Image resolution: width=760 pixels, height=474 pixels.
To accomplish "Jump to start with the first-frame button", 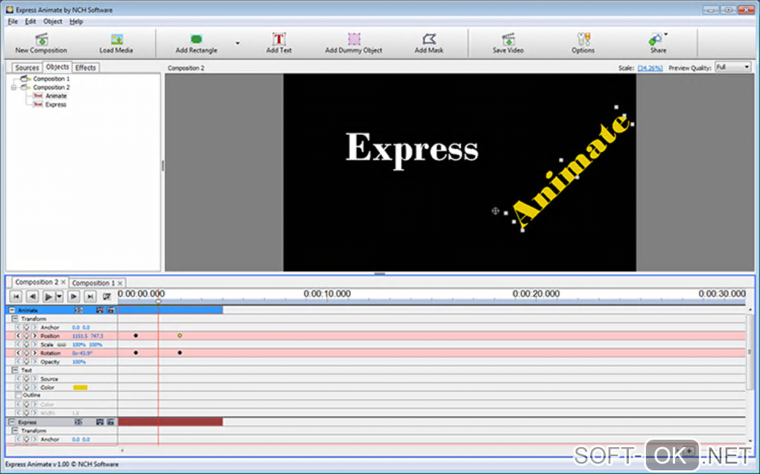I will pos(16,296).
